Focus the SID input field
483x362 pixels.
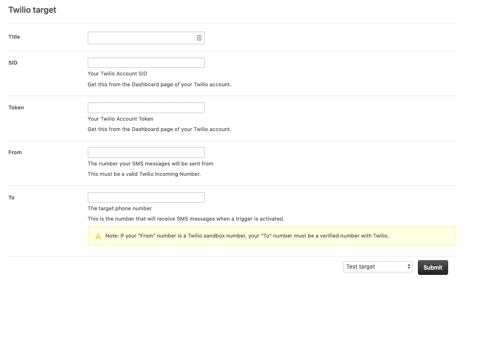tap(146, 63)
